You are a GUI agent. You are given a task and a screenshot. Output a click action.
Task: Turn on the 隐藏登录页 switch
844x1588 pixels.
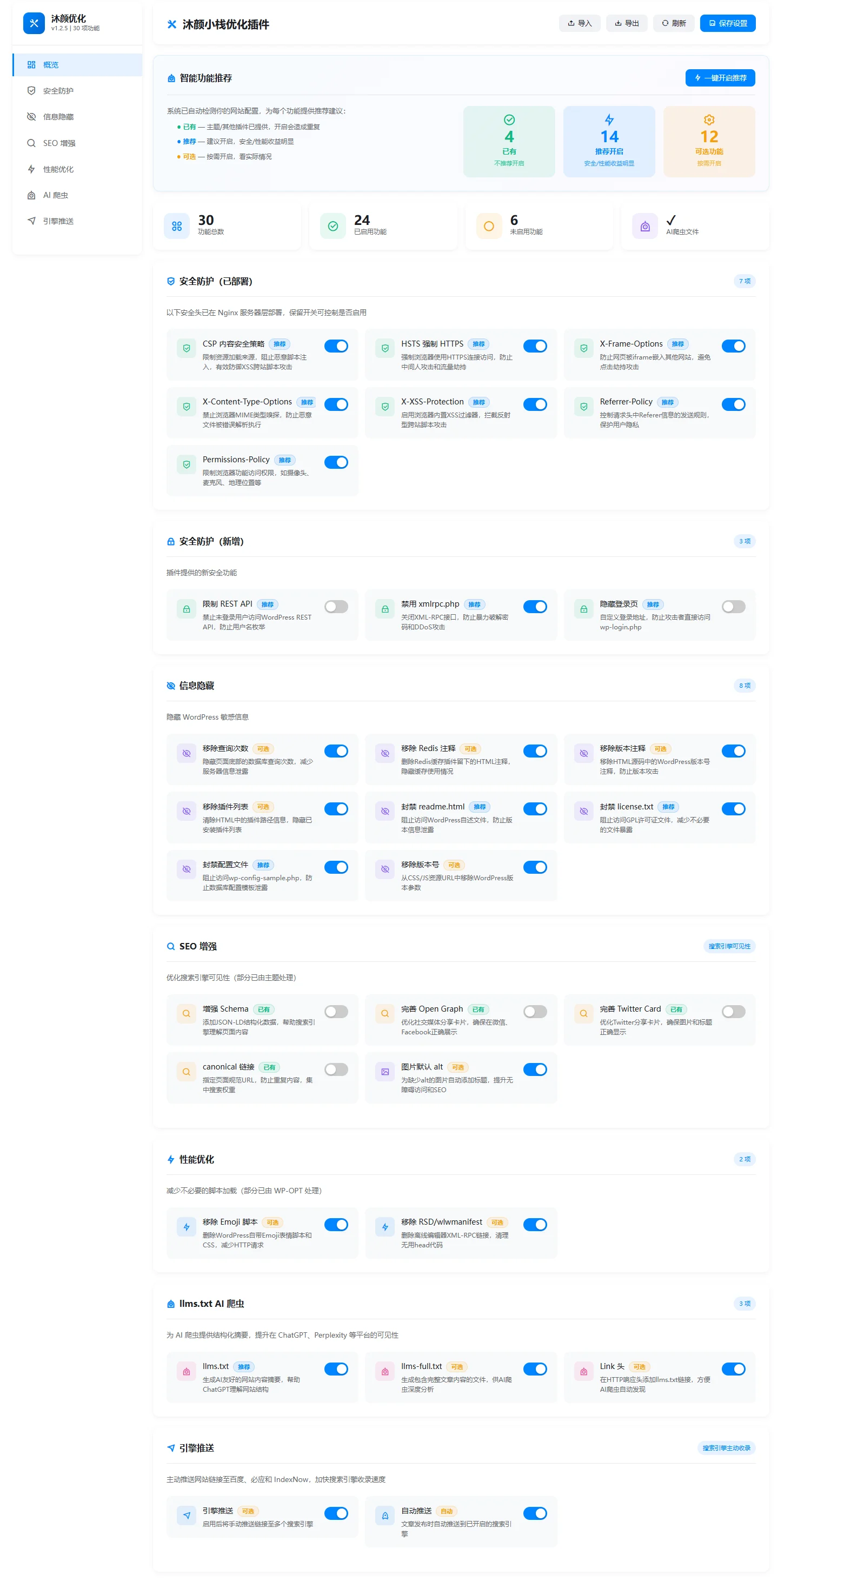(733, 607)
